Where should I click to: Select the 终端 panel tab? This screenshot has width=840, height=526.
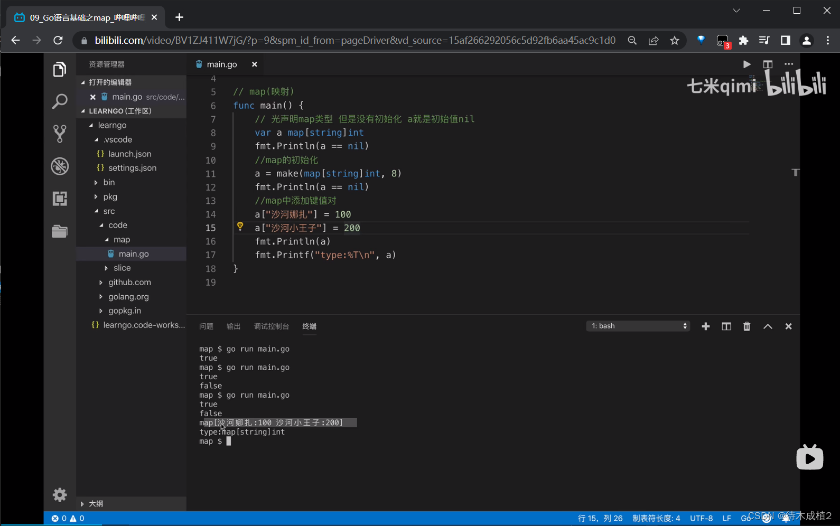pyautogui.click(x=310, y=326)
